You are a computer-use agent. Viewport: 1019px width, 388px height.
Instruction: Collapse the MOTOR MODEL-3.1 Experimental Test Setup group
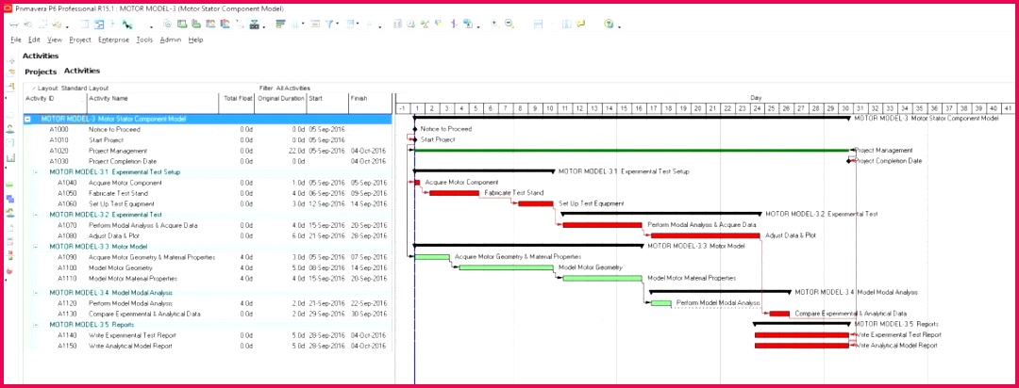[x=36, y=172]
